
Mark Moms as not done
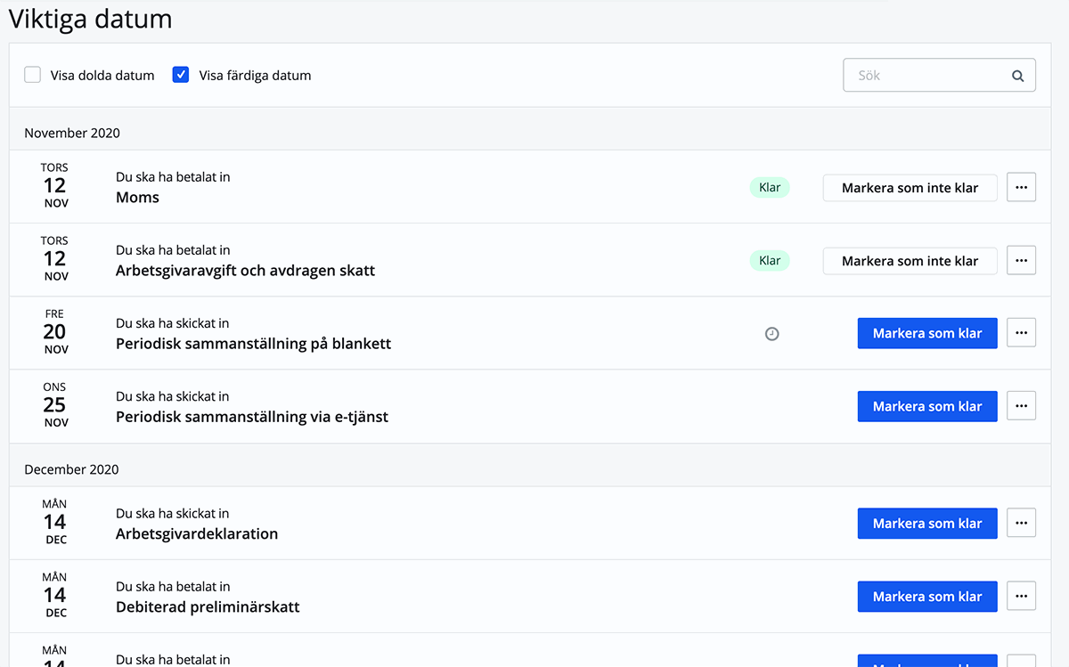coord(910,188)
